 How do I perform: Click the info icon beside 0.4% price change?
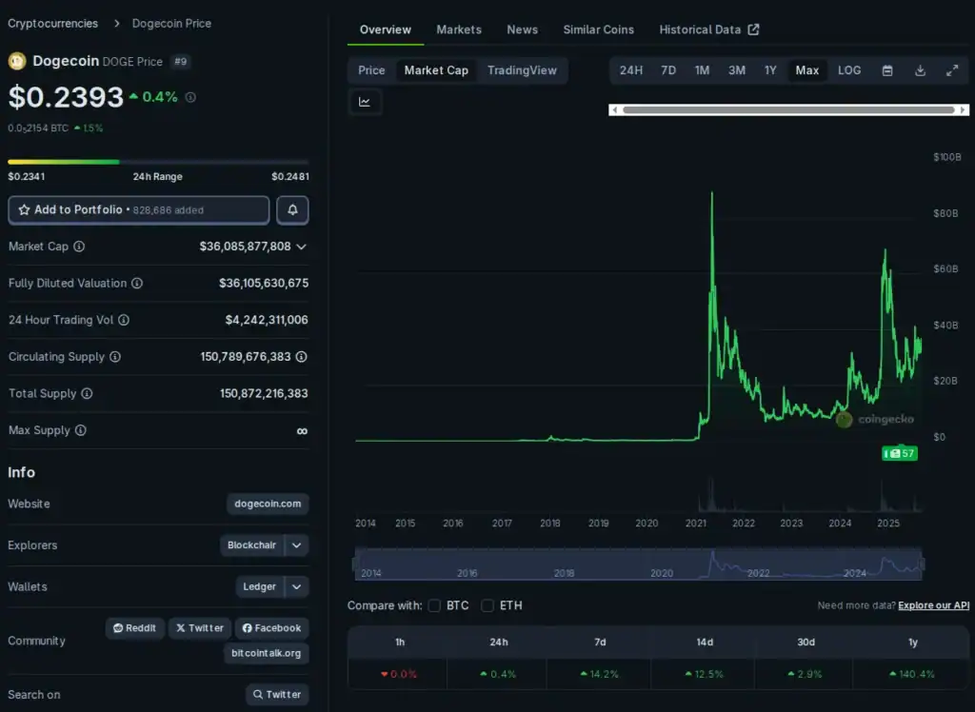click(x=190, y=97)
